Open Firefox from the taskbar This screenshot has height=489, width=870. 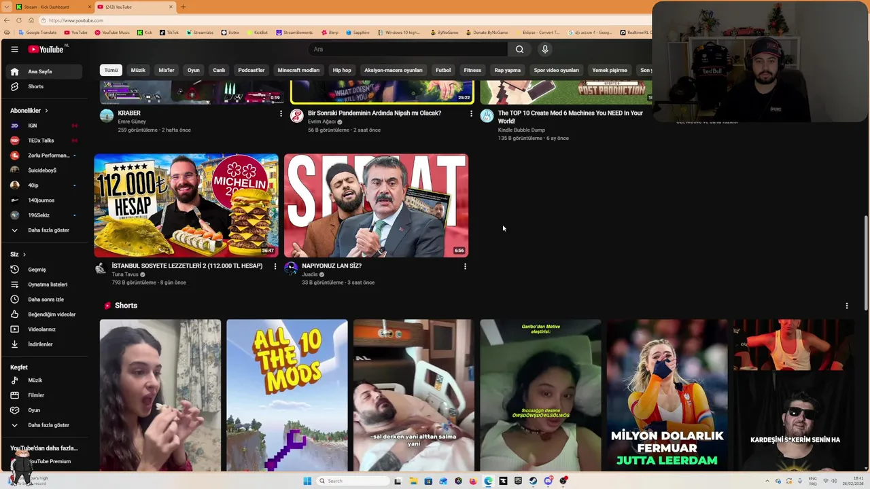click(473, 481)
